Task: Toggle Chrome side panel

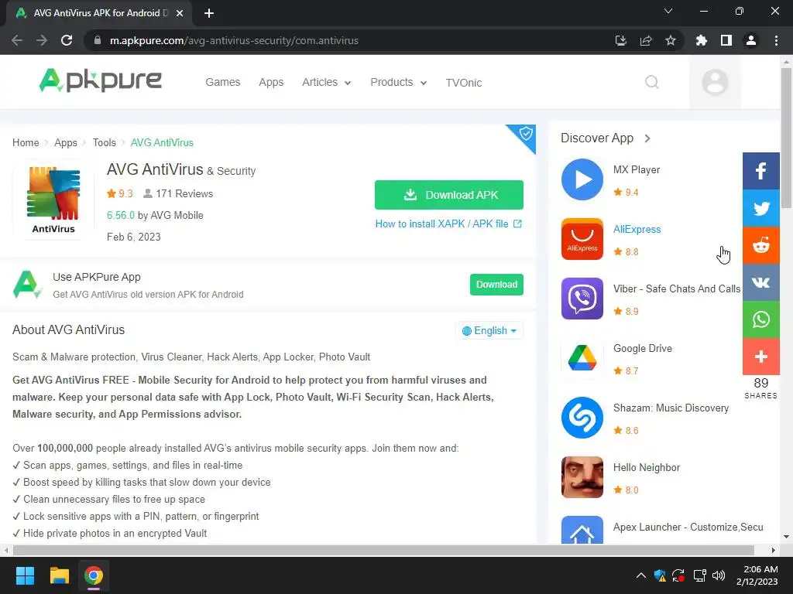Action: (726, 40)
